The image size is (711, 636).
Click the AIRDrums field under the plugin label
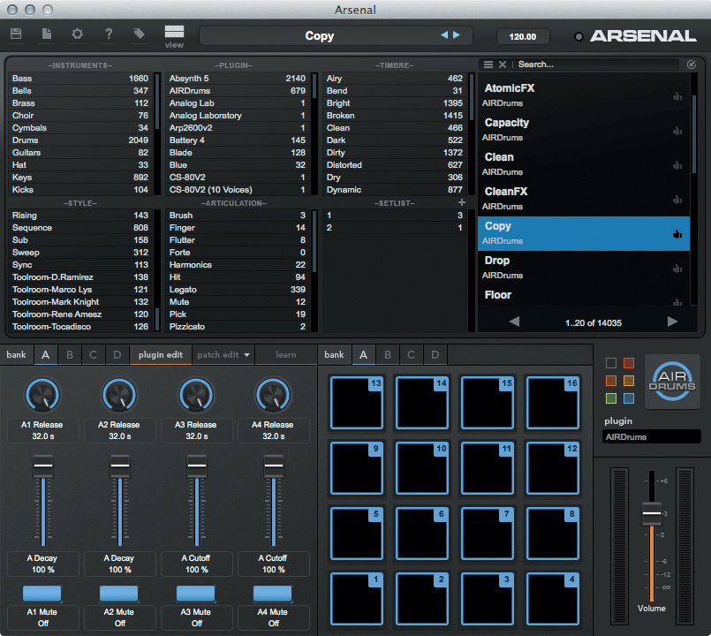[652, 437]
